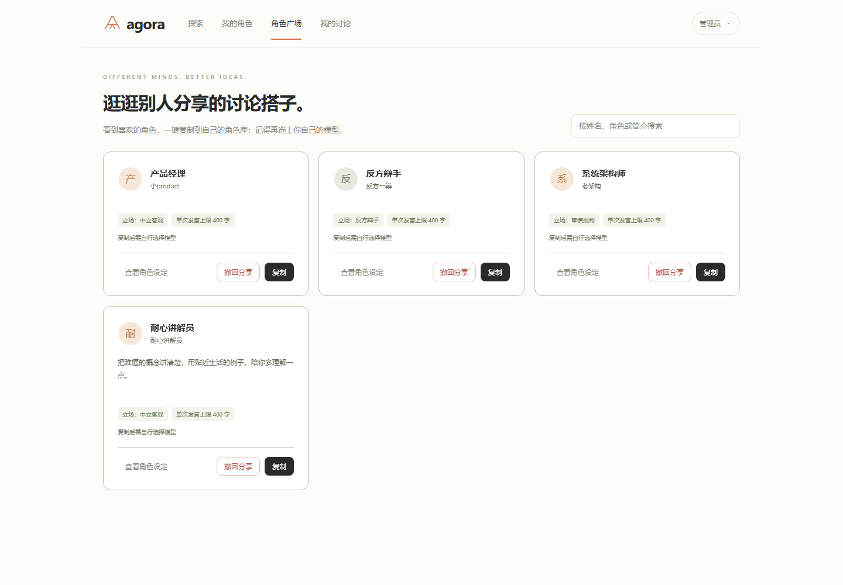
Task: Switch to 我的讨论 tab
Action: (x=335, y=23)
